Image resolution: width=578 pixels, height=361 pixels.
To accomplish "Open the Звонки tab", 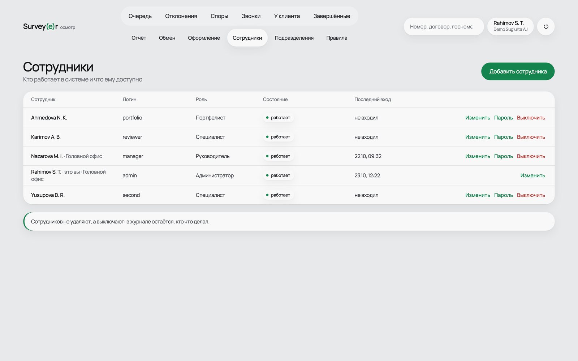I will tap(251, 16).
